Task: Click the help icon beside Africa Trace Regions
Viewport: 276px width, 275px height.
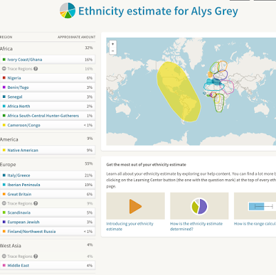Action: [36, 69]
